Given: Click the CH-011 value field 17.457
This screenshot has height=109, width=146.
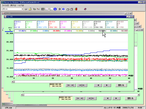Looking at the screenshot, I should (x=20, y=31).
